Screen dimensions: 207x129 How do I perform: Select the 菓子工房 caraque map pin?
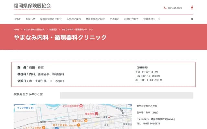click(x=79, y=125)
